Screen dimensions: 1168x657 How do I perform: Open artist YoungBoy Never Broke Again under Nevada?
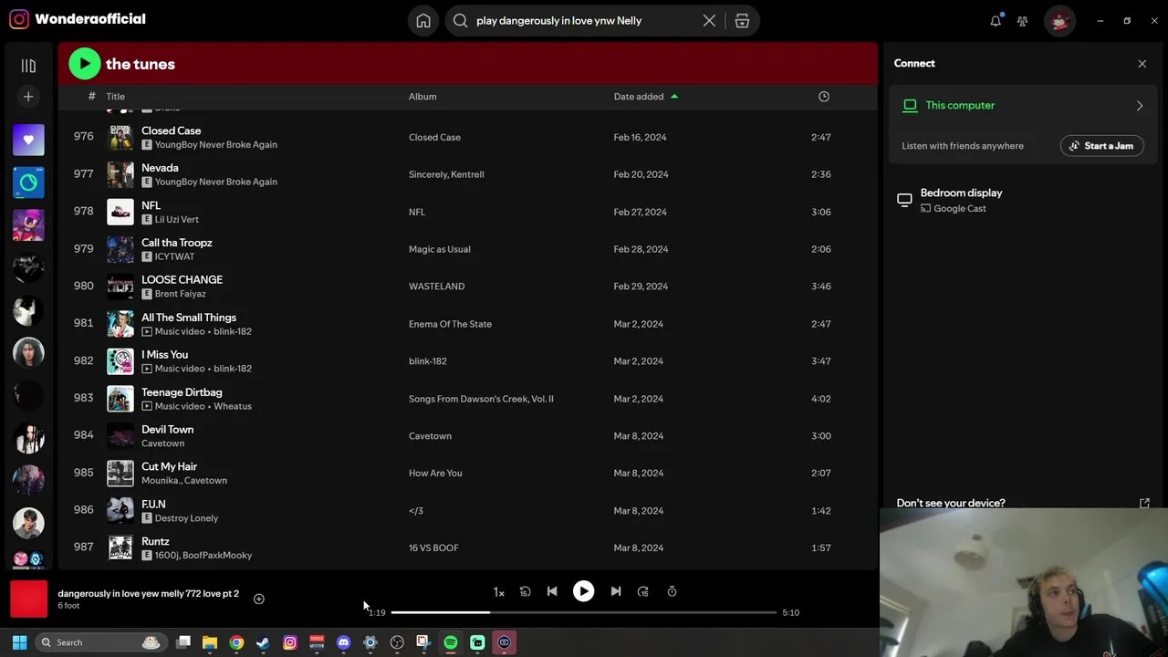(x=215, y=182)
